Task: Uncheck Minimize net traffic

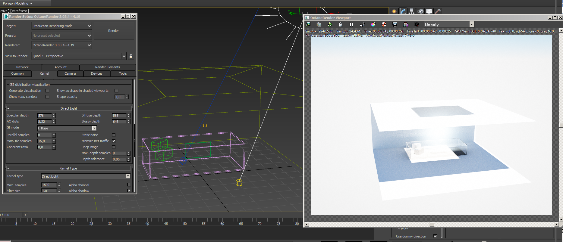Action: [x=114, y=141]
